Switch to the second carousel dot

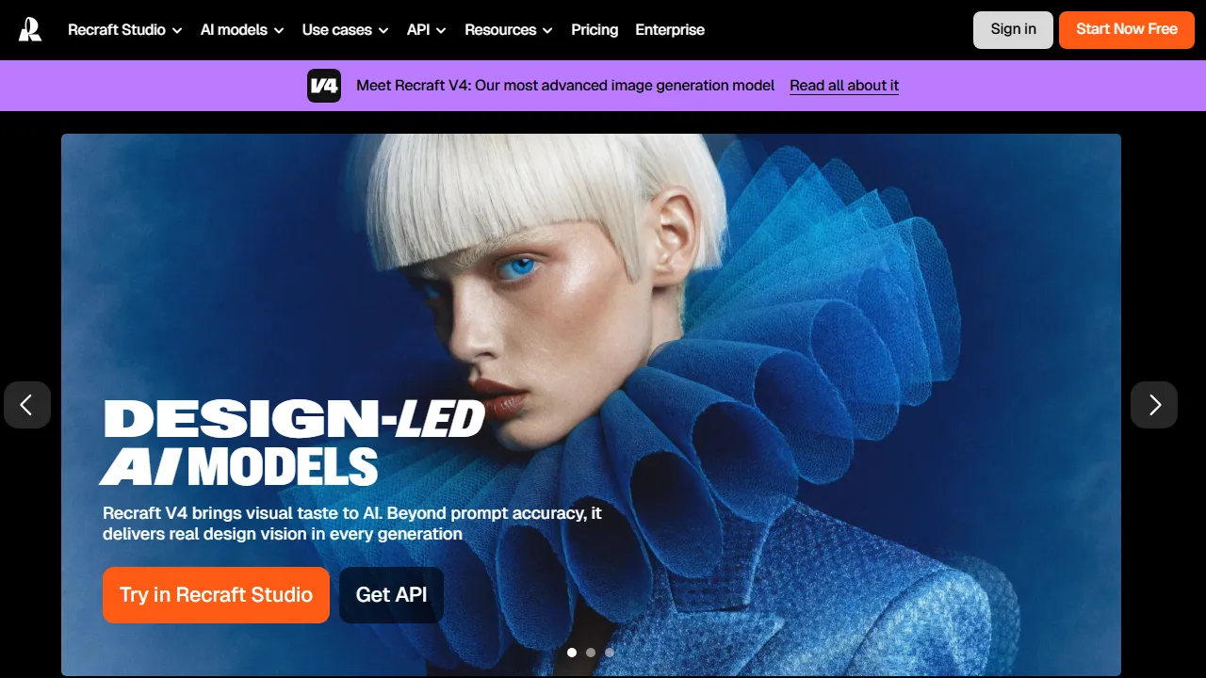(x=591, y=652)
